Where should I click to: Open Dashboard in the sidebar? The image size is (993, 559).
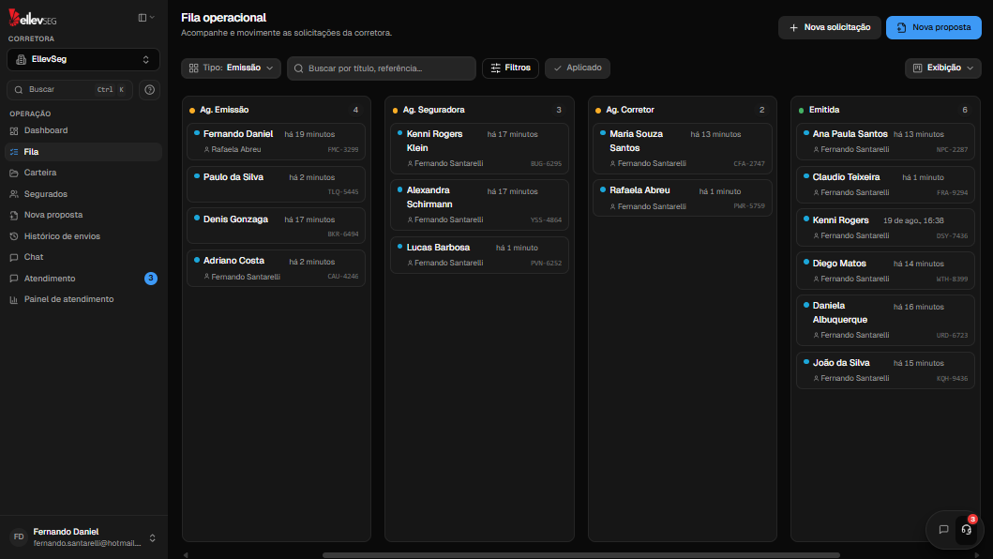[x=83, y=130]
